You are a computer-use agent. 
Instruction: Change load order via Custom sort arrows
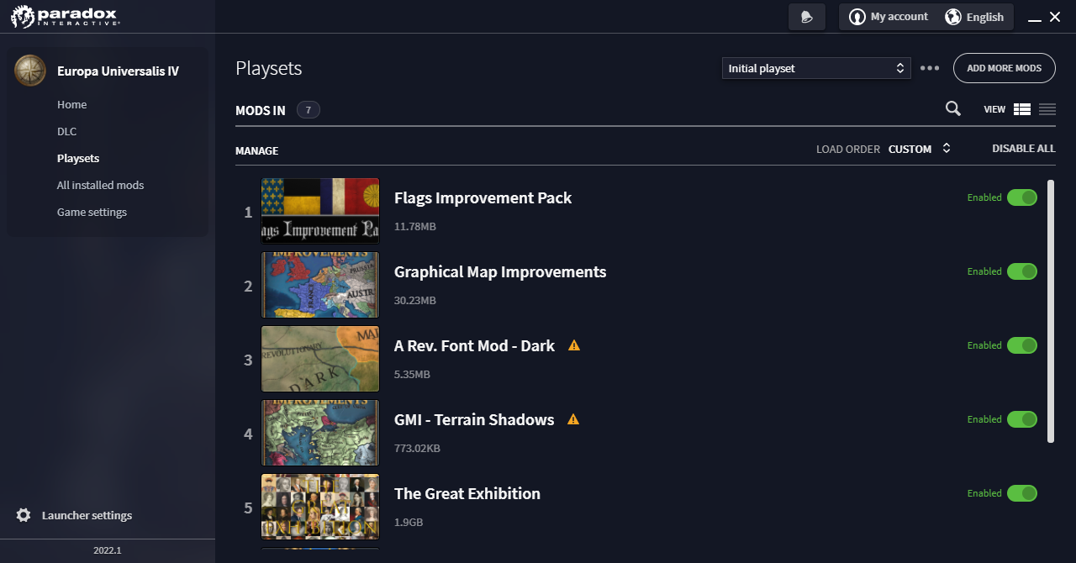pyautogui.click(x=947, y=149)
